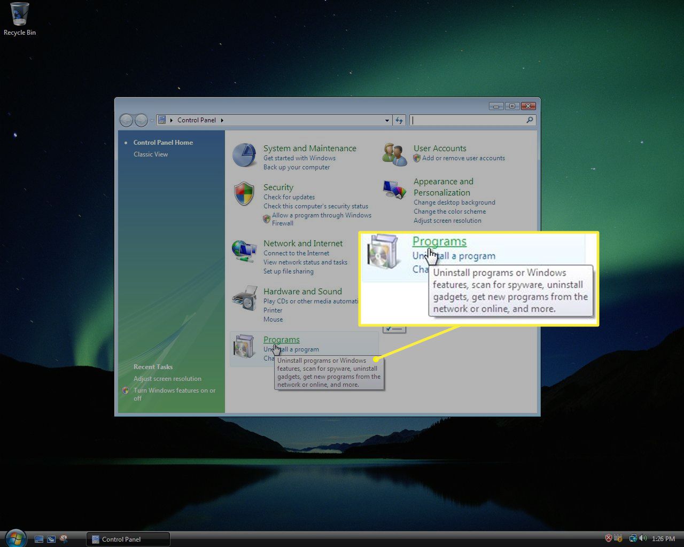Click the Mouse link

coord(273,319)
